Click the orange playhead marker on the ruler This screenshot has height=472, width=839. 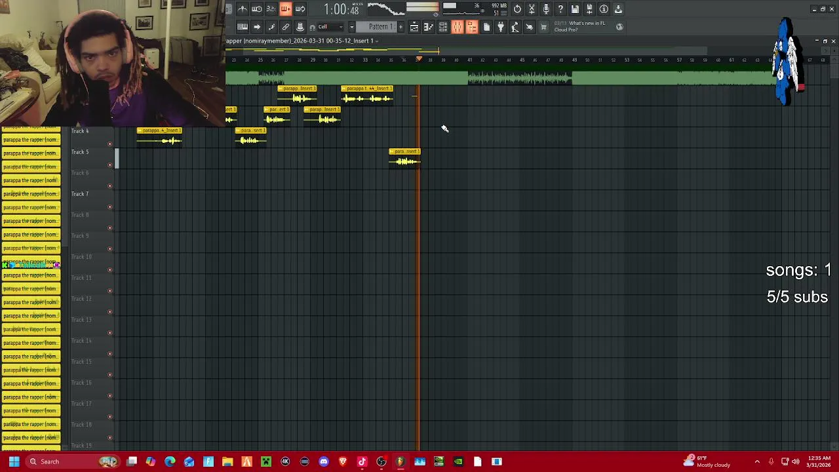(x=419, y=60)
